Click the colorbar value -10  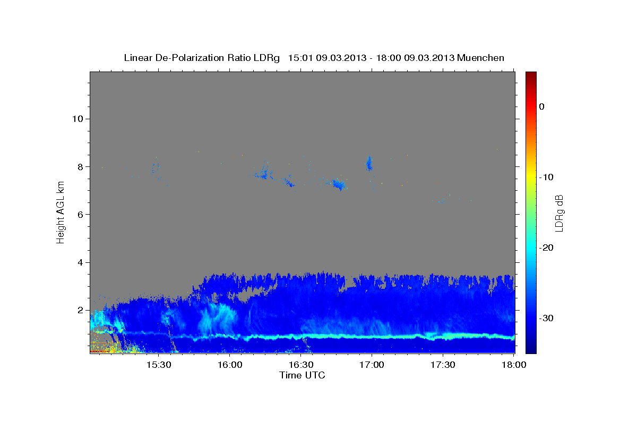click(546, 177)
